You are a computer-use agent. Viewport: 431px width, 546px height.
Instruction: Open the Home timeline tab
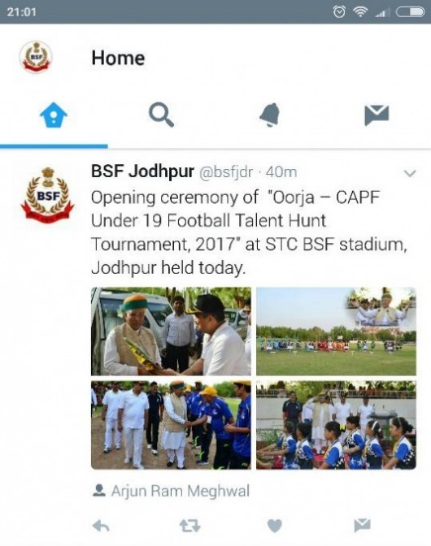coord(54,115)
